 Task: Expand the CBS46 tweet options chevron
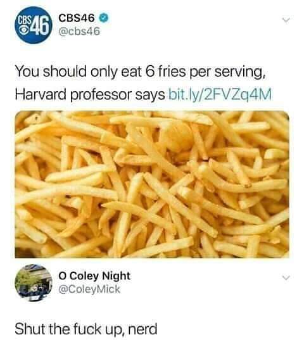(x=286, y=20)
